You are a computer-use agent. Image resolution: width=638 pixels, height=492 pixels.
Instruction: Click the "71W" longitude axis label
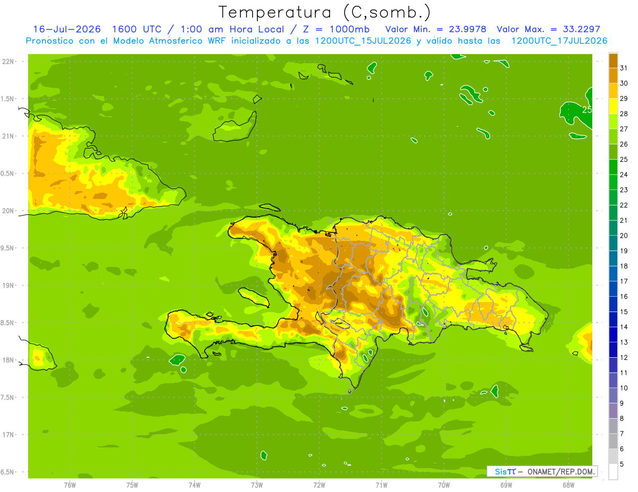[x=381, y=485]
